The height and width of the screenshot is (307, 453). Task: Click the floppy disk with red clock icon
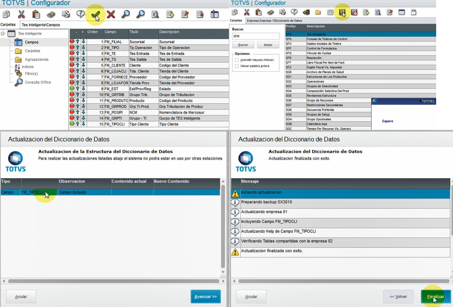354,13
